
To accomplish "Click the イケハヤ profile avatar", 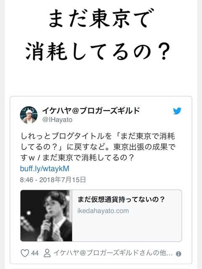I will (x=29, y=115).
